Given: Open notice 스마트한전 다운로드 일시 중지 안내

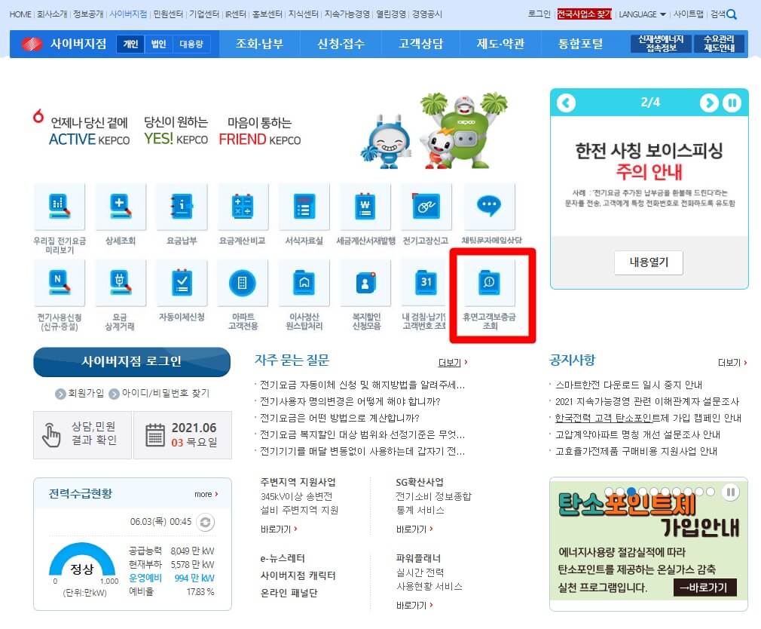Looking at the screenshot, I should click(x=628, y=385).
